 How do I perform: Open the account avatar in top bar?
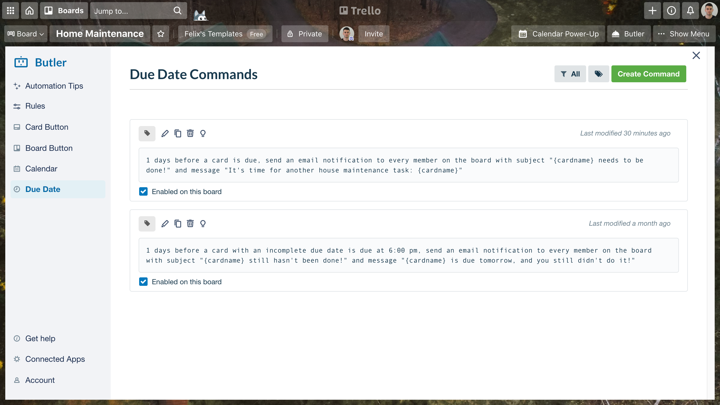(x=709, y=11)
